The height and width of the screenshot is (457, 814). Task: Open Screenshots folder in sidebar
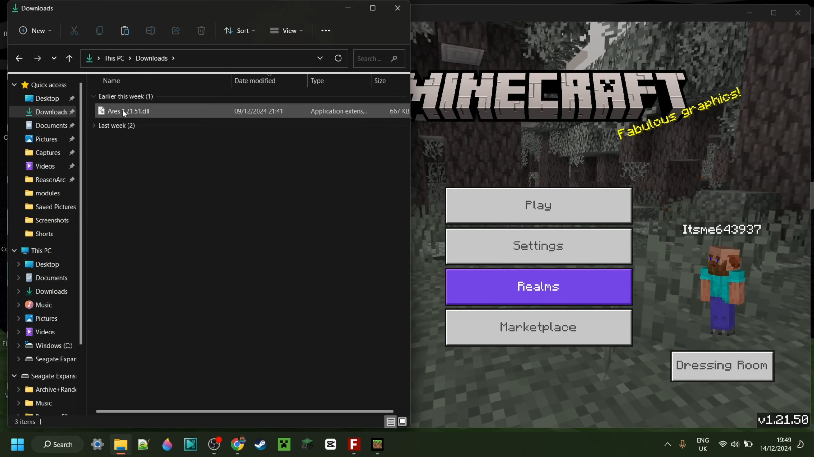pyautogui.click(x=52, y=220)
